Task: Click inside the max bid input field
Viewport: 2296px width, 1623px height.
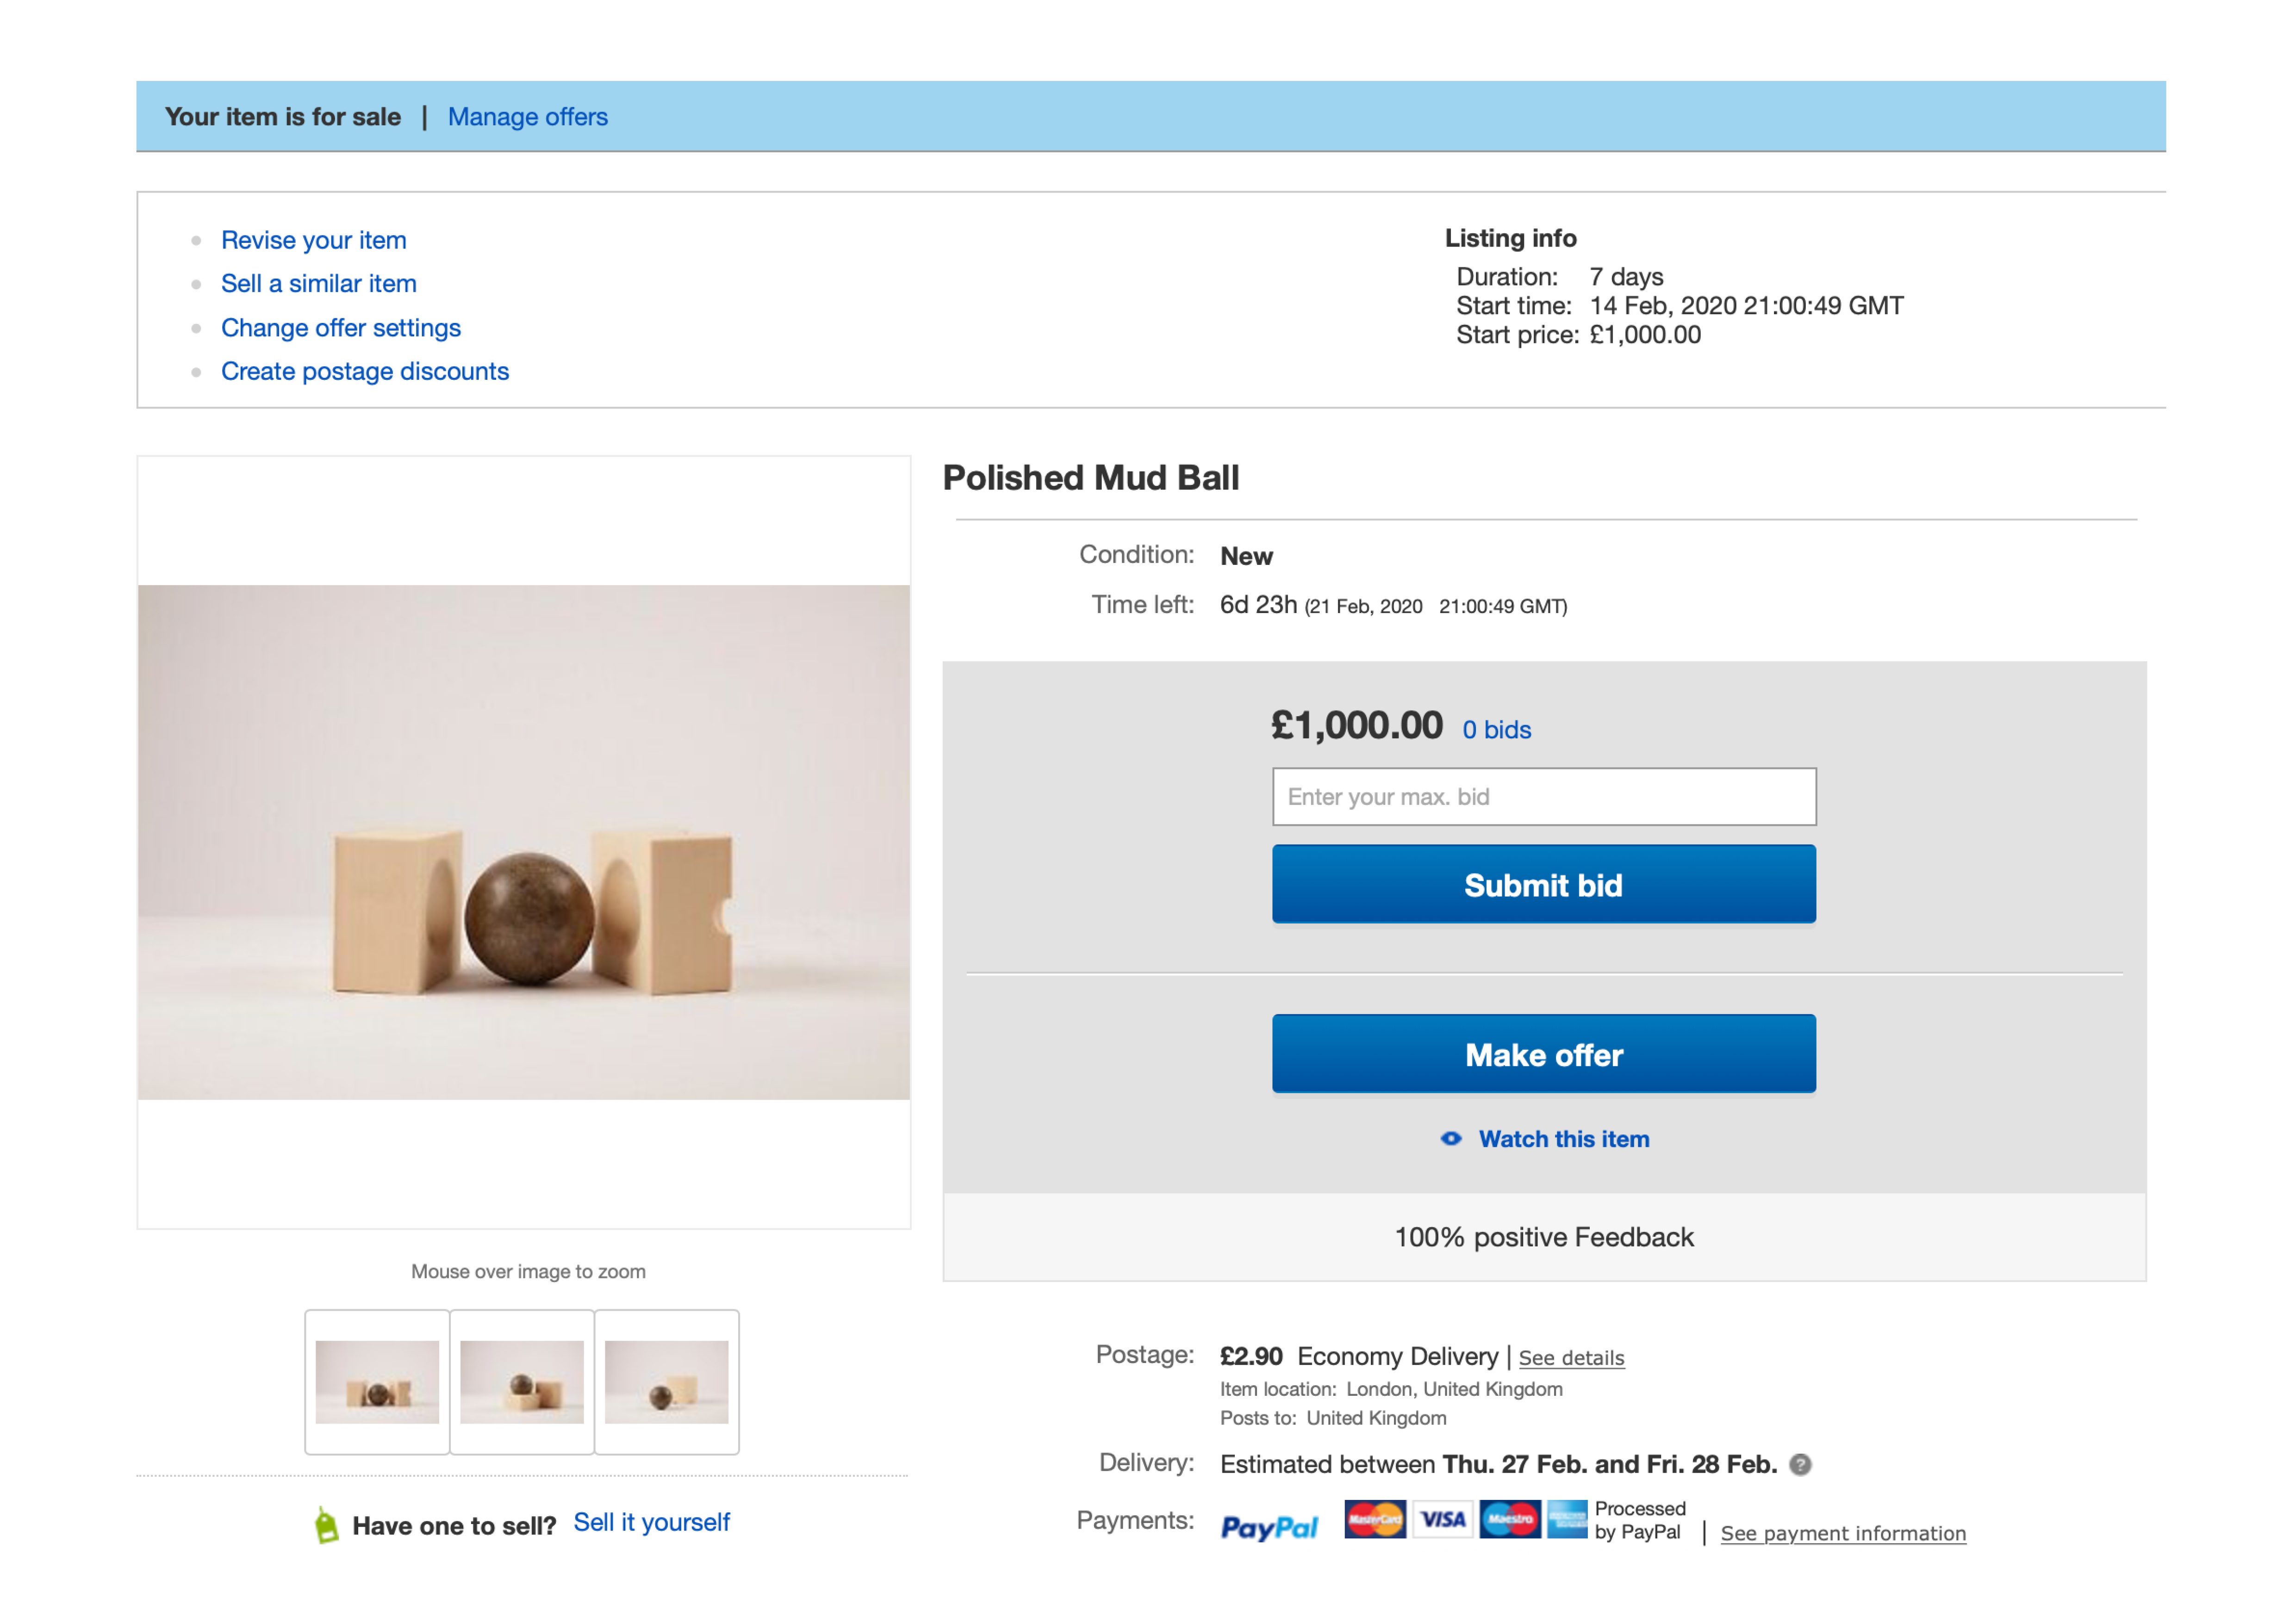Action: click(1544, 797)
